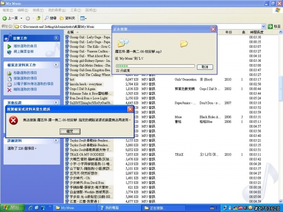Open the File (檔案) menu
This screenshot has height=212, width=283.
point(8,10)
